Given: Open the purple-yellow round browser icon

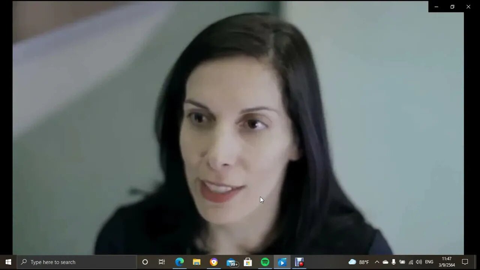Looking at the screenshot, I should [214, 262].
